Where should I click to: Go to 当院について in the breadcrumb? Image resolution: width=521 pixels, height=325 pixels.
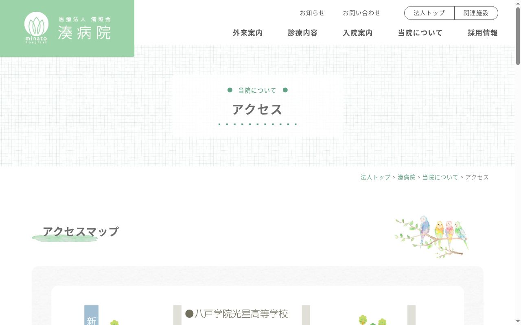click(440, 177)
